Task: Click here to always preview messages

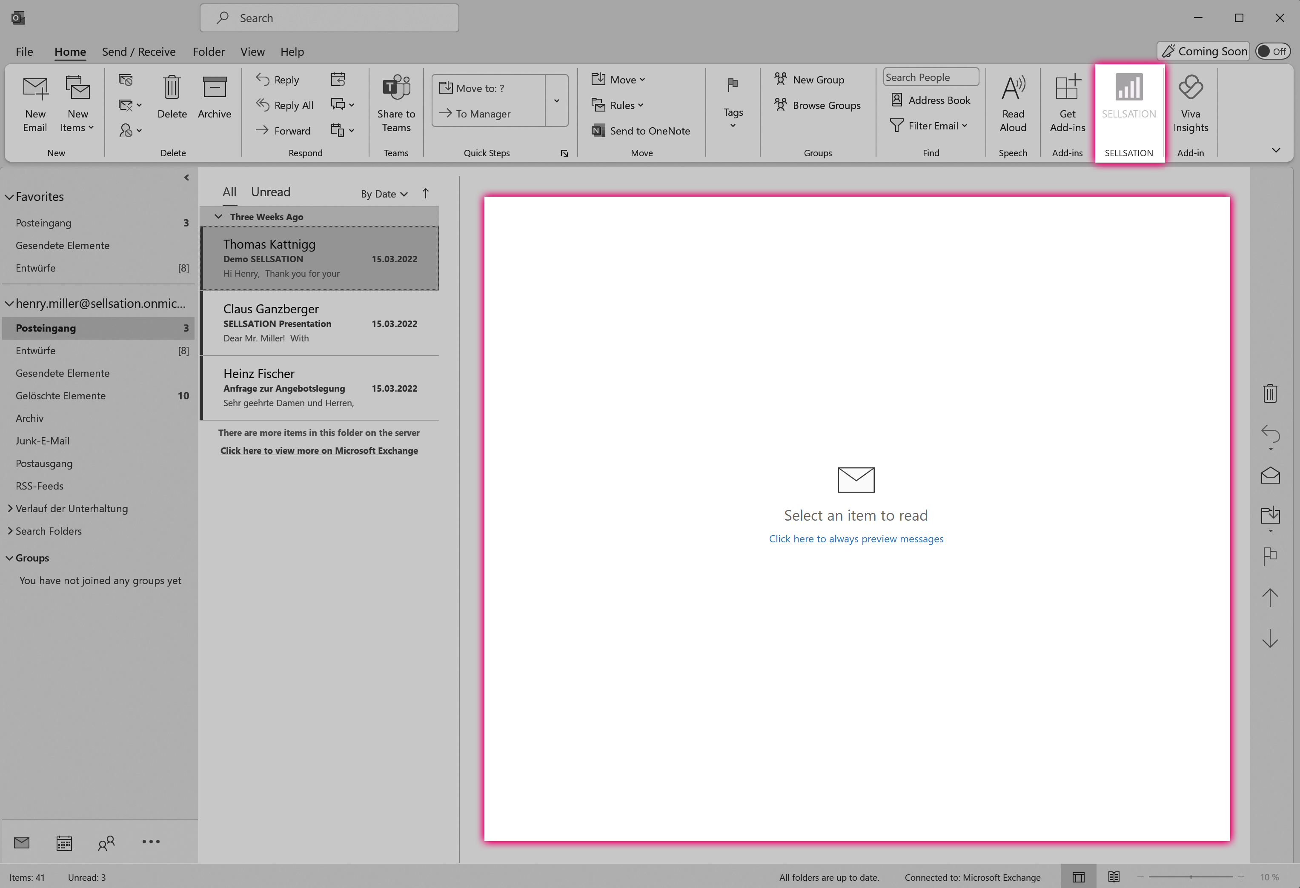Action: [856, 538]
